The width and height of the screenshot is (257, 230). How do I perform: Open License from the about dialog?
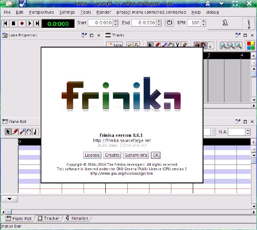pyautogui.click(x=92, y=155)
